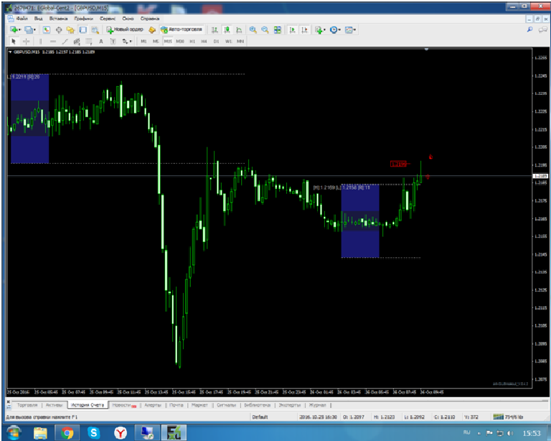Expand the New Chart dropdown arrow
Screen dimensions: 551x441
pyautogui.click(x=19, y=30)
